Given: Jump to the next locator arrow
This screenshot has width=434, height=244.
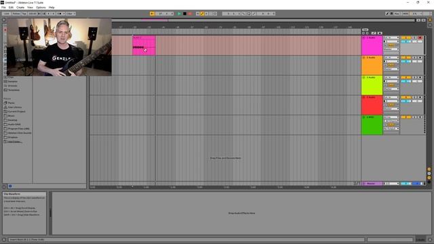Looking at the screenshot, I should [368, 33].
